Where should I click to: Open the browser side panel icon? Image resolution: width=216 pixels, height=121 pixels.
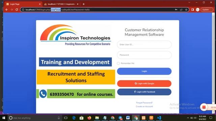pos(192,10)
